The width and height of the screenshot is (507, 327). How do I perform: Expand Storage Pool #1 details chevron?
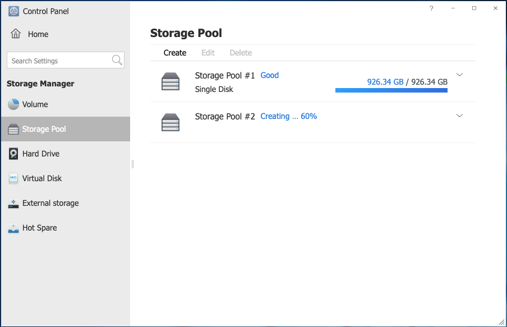459,75
